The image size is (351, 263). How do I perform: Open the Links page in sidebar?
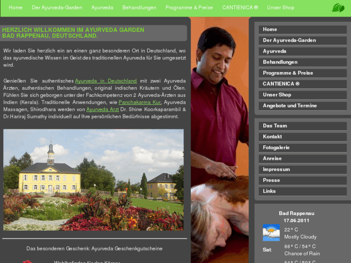click(303, 192)
